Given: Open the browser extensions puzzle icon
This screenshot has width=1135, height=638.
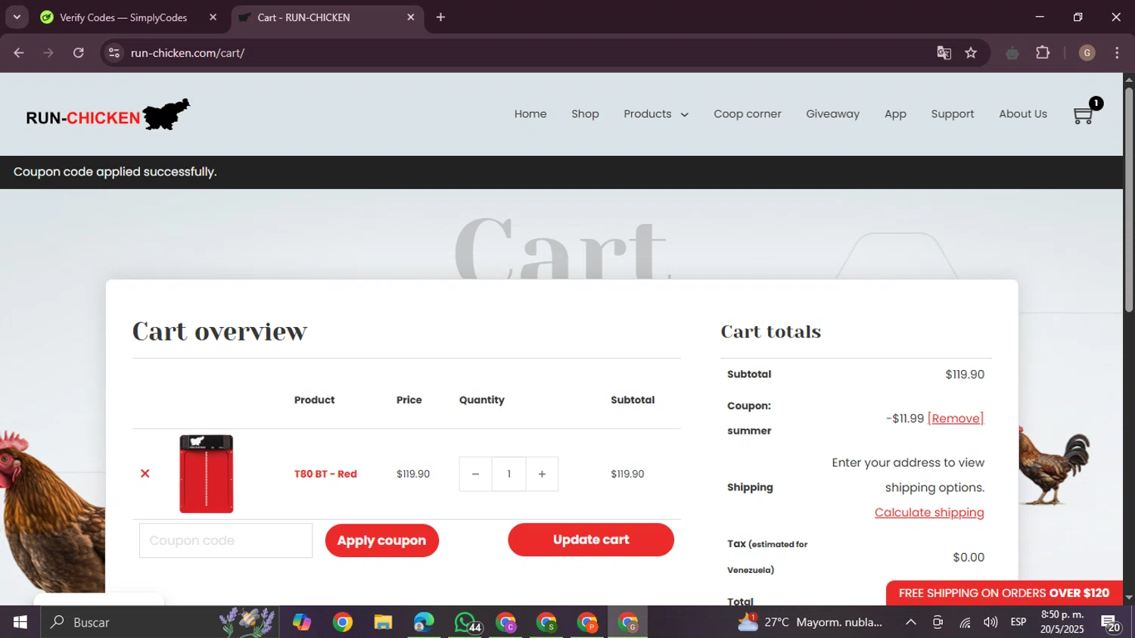Looking at the screenshot, I should [x=1043, y=53].
